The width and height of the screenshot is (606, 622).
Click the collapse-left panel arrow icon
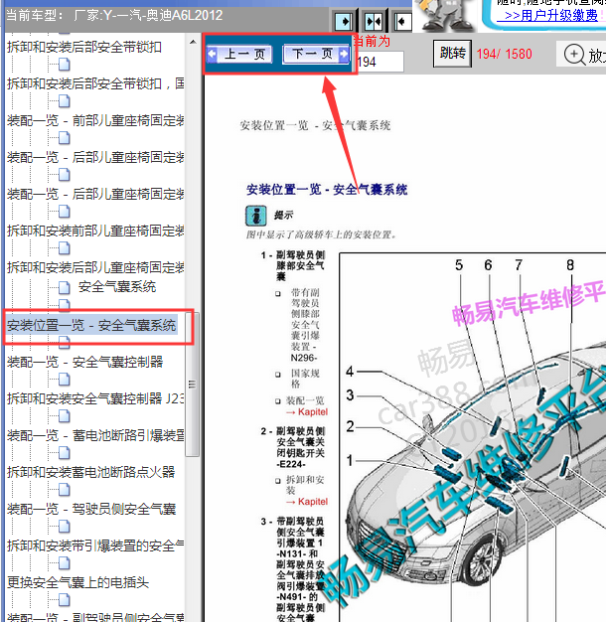(x=402, y=21)
